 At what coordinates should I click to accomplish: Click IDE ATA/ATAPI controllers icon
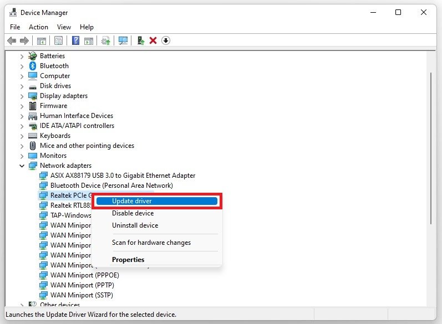[33, 126]
